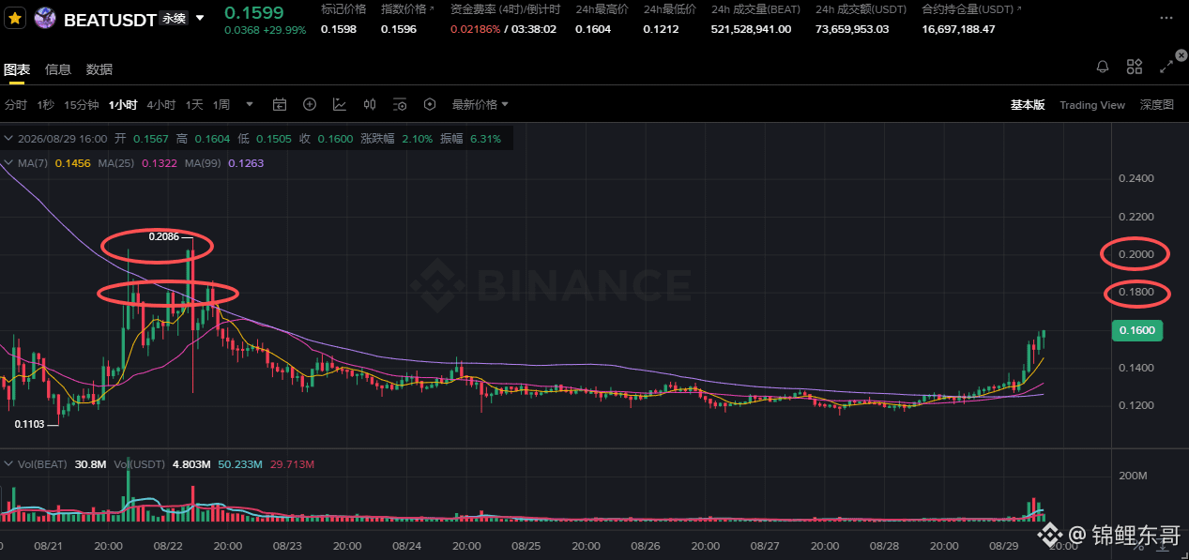Open the technical indicators line-chart icon

pos(340,104)
